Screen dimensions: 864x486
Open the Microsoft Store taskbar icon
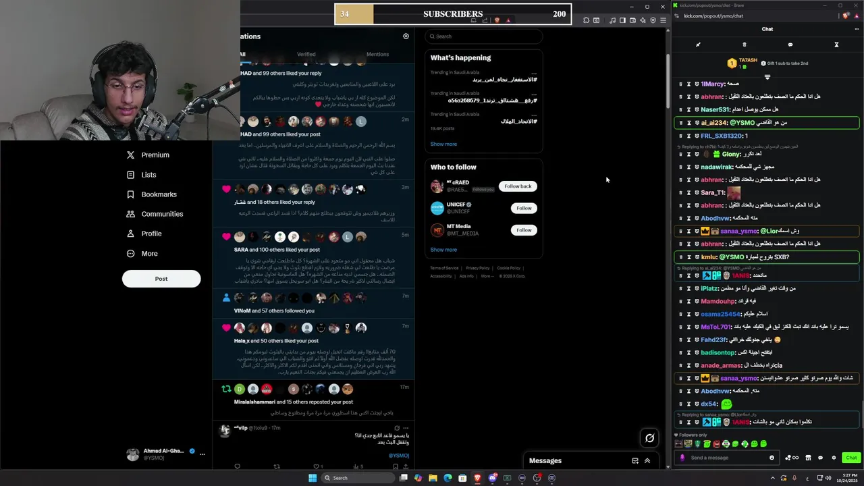pyautogui.click(x=462, y=478)
